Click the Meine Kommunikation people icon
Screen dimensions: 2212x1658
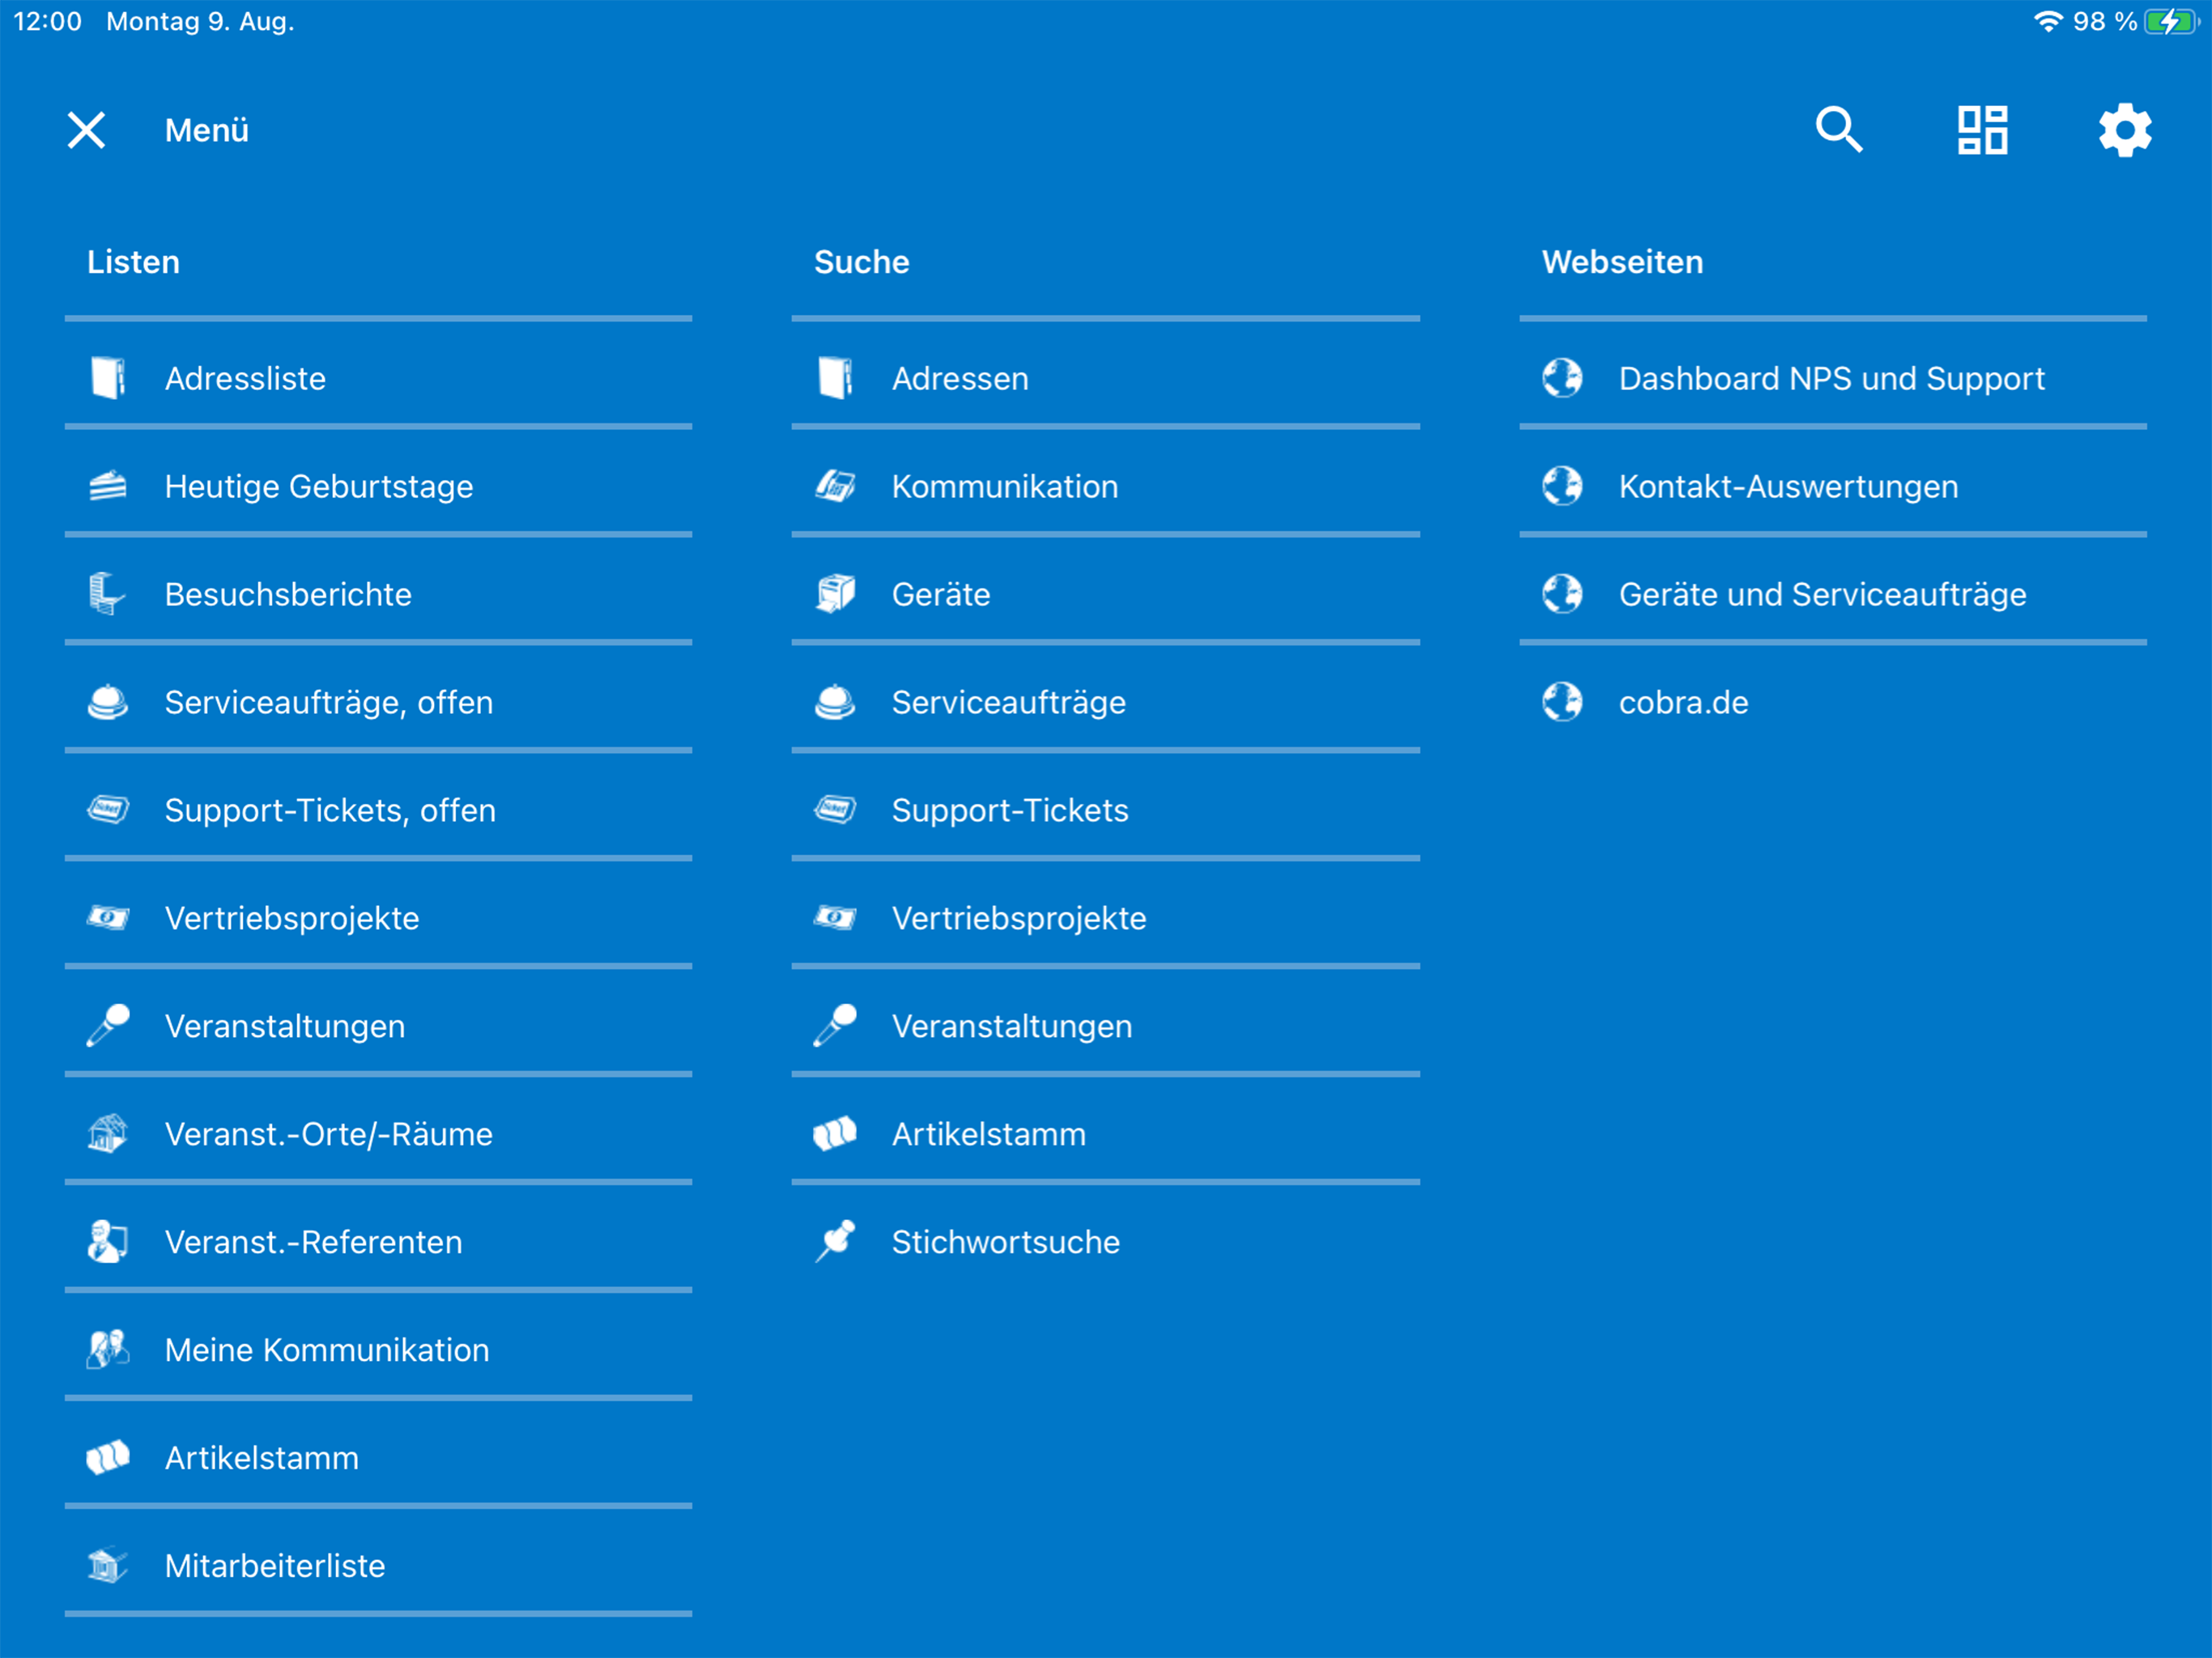coord(108,1350)
